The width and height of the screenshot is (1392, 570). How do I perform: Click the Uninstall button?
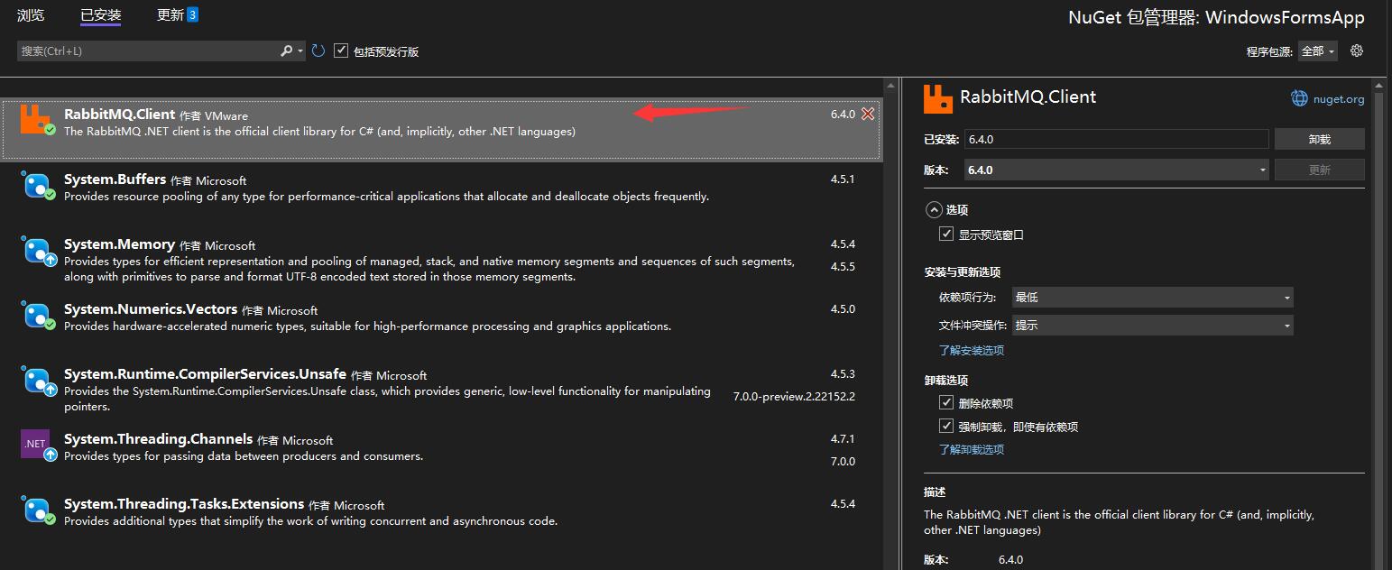pos(1319,139)
